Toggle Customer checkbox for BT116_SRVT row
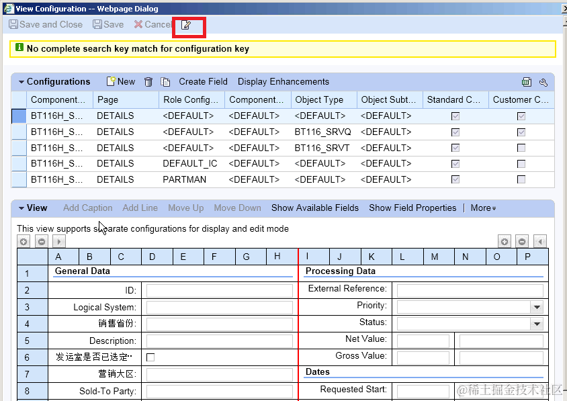 [x=521, y=148]
